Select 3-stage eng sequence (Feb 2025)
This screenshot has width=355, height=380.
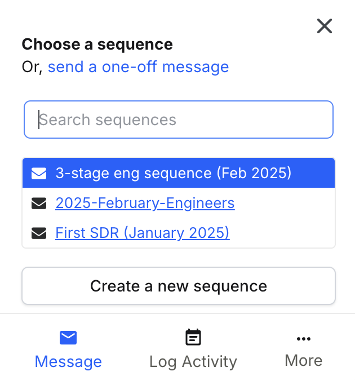pos(179,173)
